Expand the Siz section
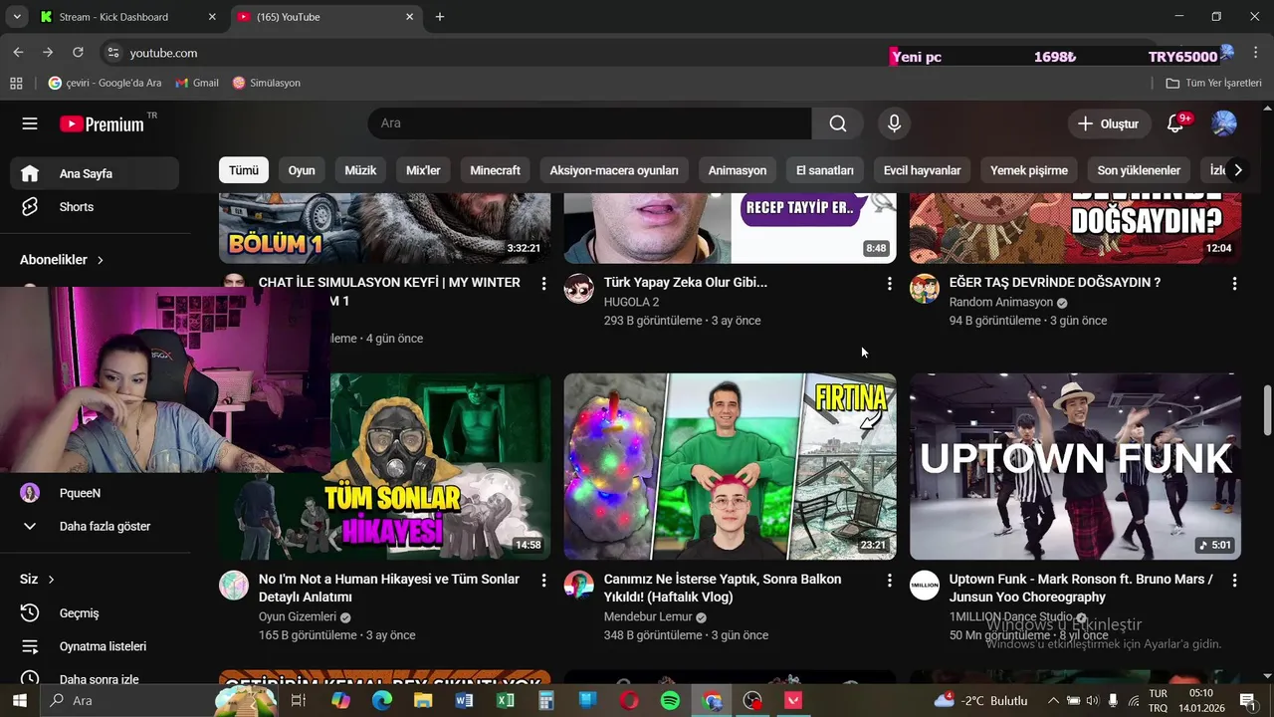Viewport: 1274px width, 717px height. click(x=37, y=579)
